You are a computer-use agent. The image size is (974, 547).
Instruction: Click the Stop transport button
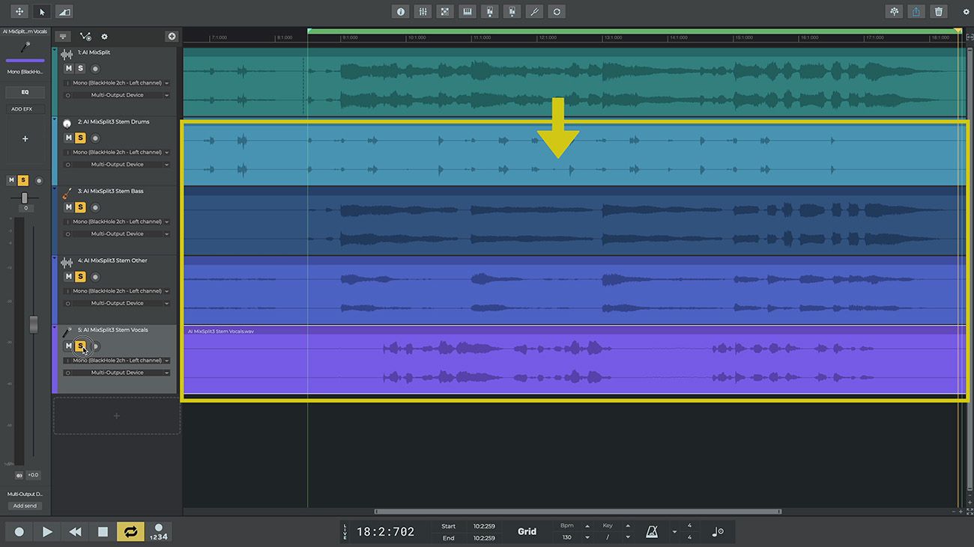103,532
